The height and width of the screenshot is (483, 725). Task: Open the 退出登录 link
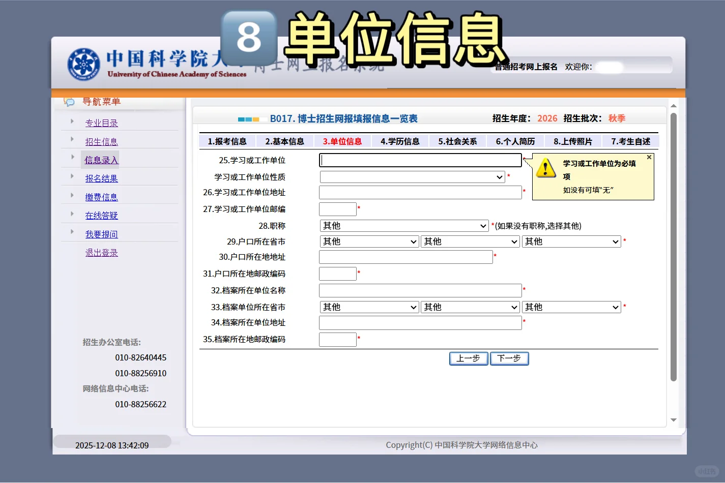[101, 252]
